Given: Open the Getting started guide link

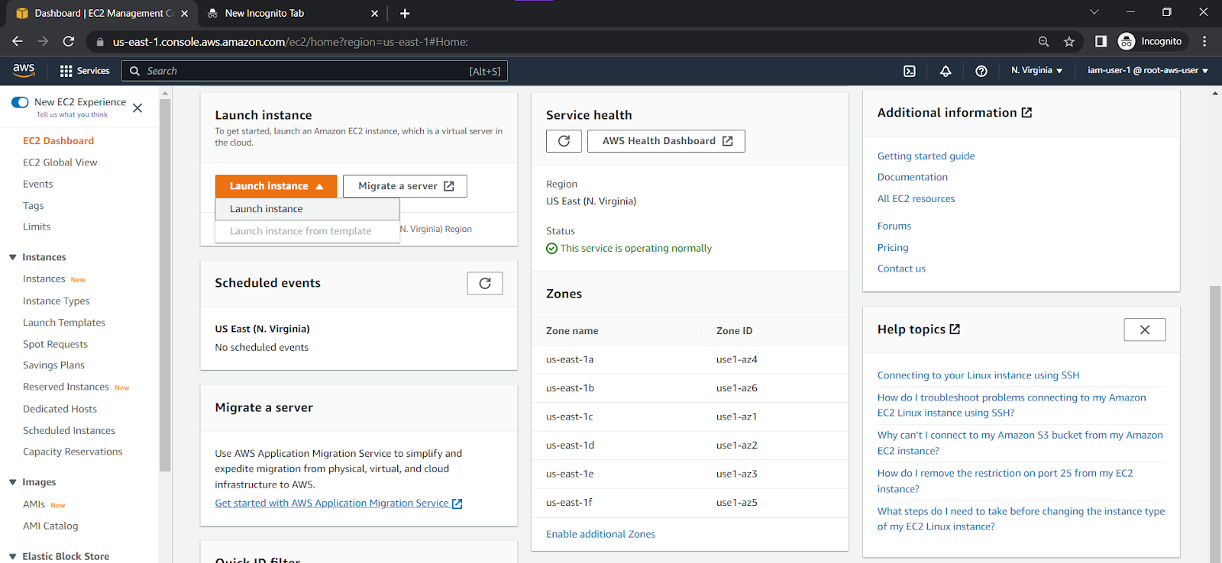Looking at the screenshot, I should tap(926, 156).
